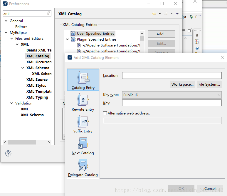This screenshot has width=227, height=196.
Task: Click the minimize view icon in background window
Action: pos(184,30)
